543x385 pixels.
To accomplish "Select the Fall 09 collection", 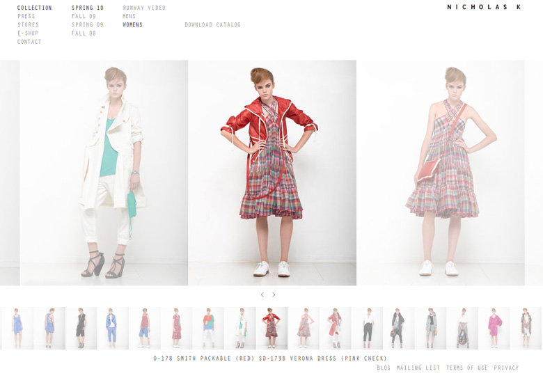I will [x=84, y=17].
